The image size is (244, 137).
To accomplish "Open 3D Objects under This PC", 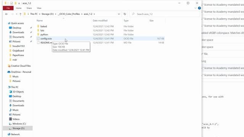I will (18, 92).
